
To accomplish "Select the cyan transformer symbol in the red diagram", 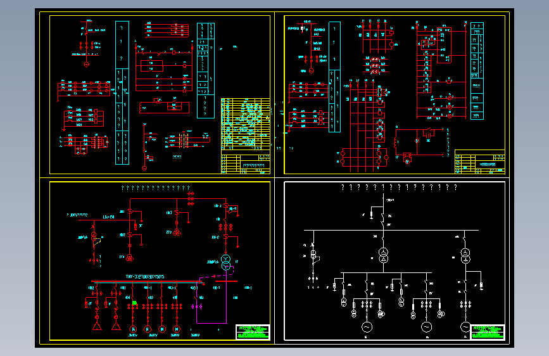I will (x=226, y=262).
